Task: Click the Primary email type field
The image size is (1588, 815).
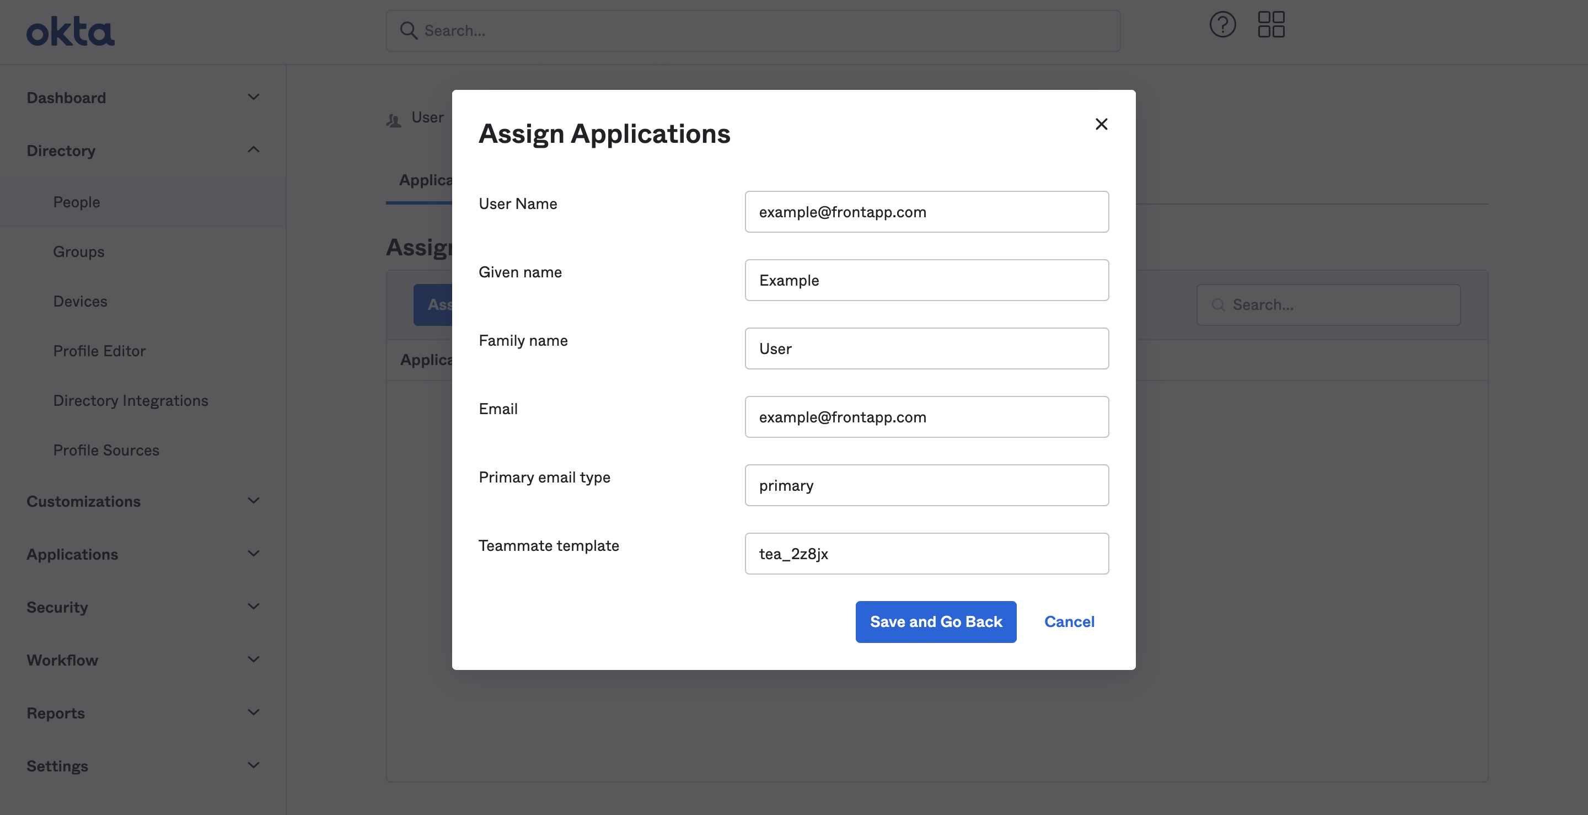Action: (x=926, y=485)
